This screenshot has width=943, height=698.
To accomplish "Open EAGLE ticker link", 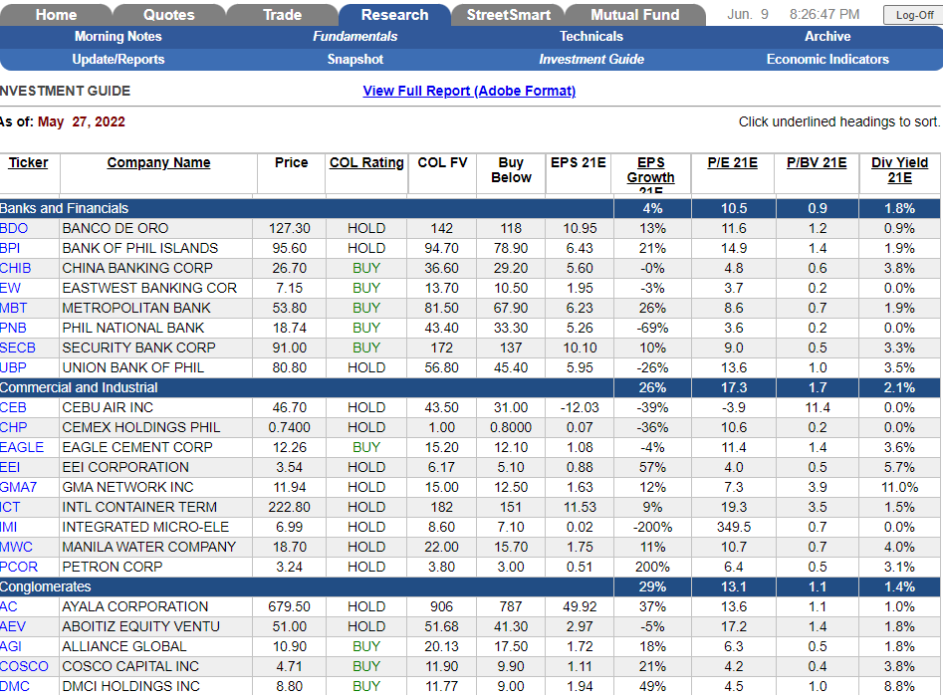I will [x=22, y=447].
